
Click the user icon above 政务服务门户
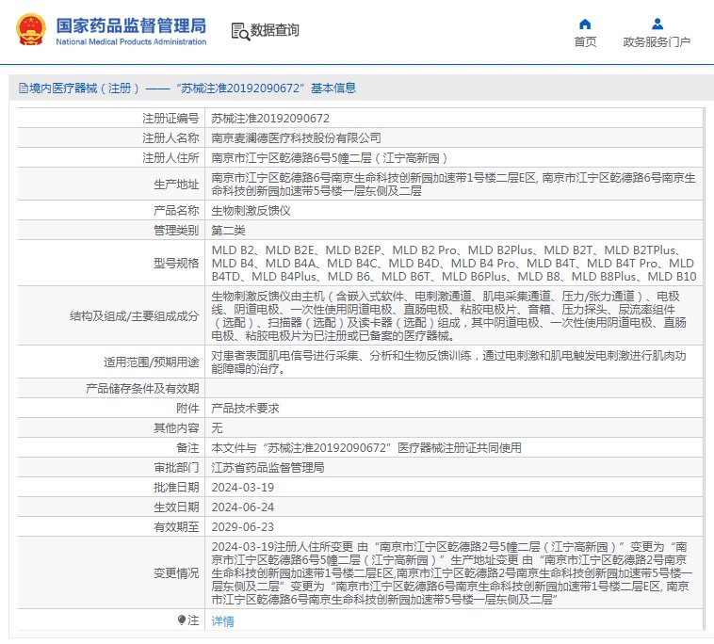(657, 24)
